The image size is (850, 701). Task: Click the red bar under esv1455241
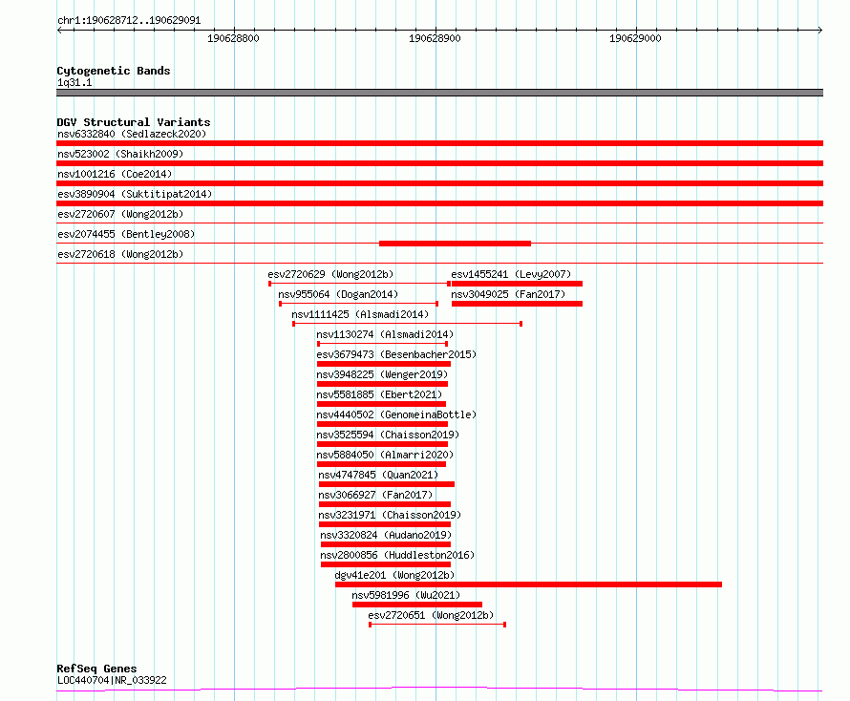tap(517, 284)
